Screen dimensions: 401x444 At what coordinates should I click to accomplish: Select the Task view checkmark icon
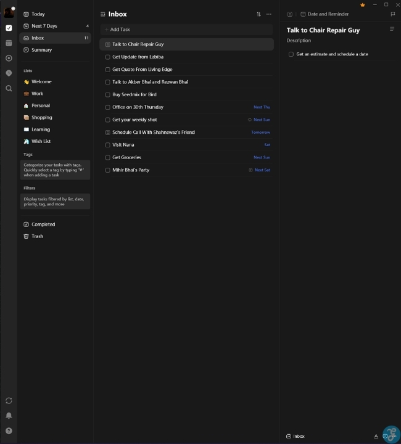pos(9,28)
